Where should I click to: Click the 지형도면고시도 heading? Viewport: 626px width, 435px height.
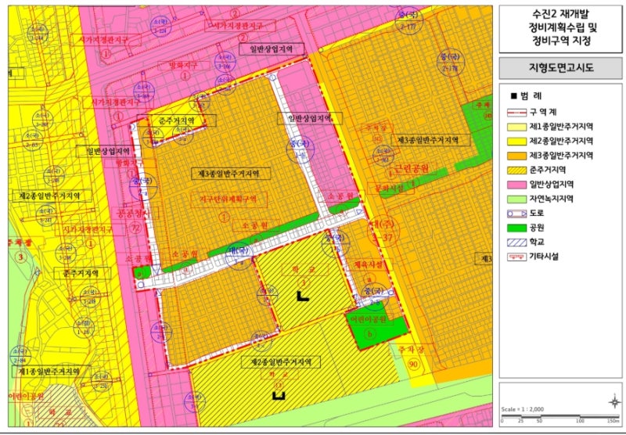[x=560, y=68]
